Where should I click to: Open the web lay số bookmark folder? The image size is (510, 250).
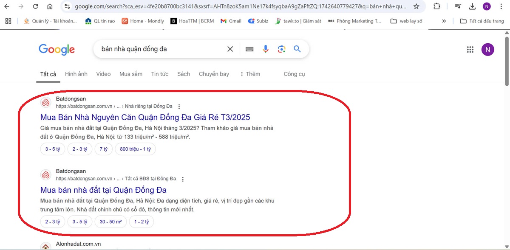coord(406,21)
